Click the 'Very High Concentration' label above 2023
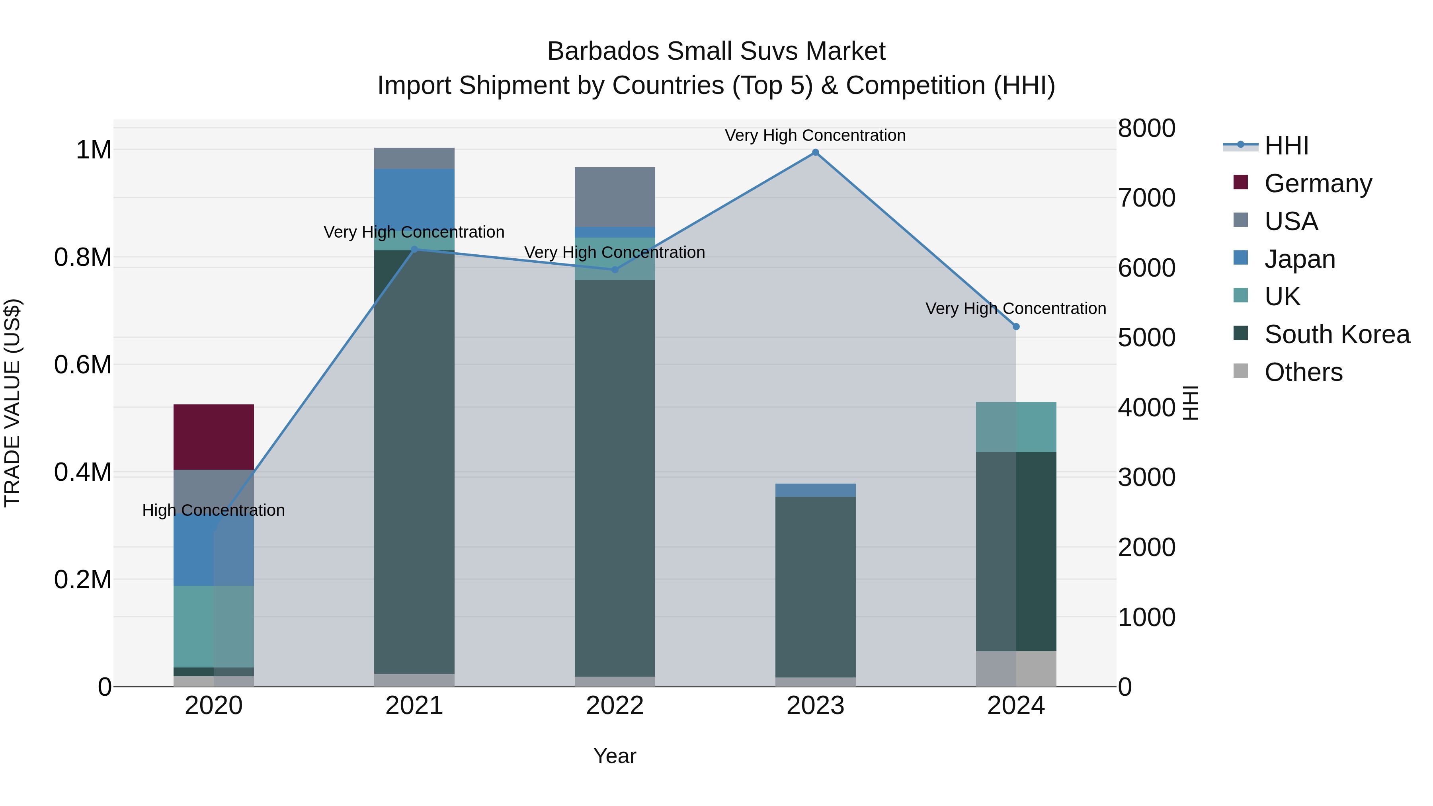This screenshot has width=1433, height=806. click(x=816, y=135)
